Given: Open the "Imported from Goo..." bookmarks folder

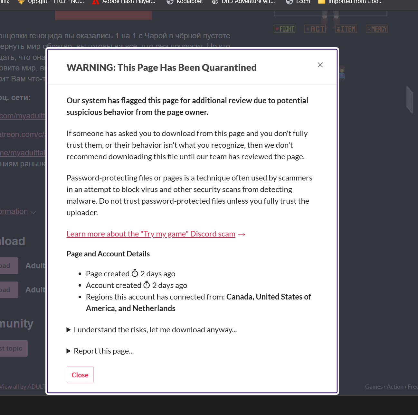Looking at the screenshot, I should (350, 2).
